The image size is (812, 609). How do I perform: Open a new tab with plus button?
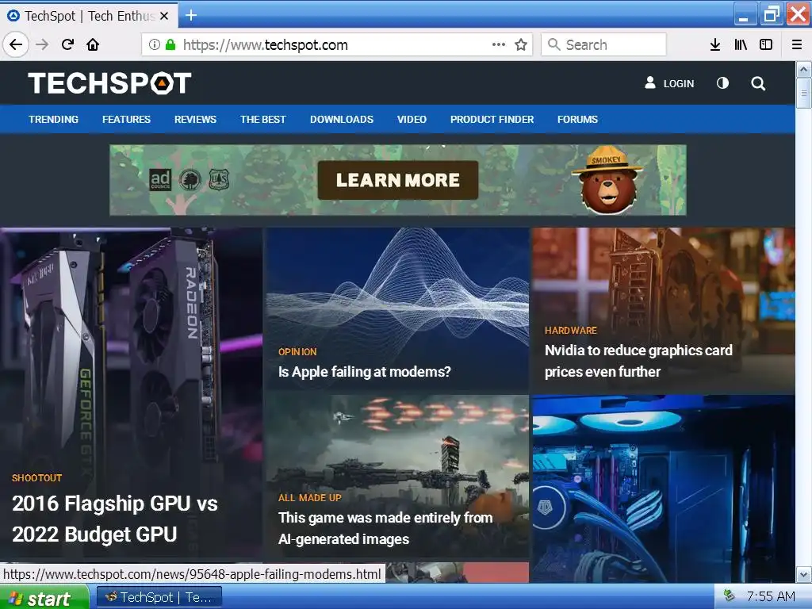[191, 16]
